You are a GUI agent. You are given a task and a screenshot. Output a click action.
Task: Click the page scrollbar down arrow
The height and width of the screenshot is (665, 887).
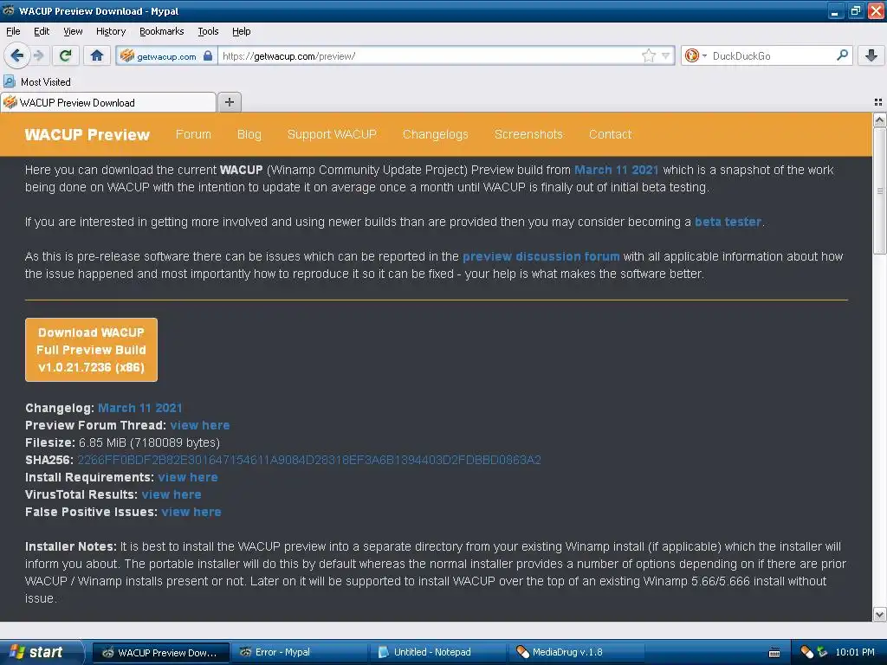879,614
